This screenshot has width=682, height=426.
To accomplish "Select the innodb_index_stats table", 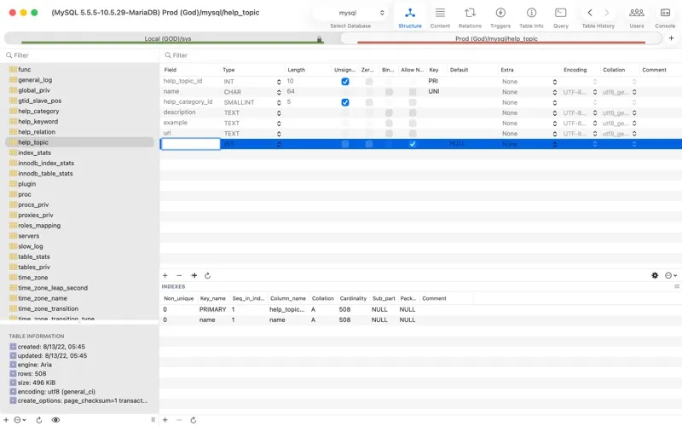I will (46, 164).
